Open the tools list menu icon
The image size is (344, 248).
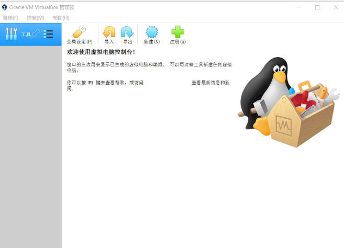48,34
